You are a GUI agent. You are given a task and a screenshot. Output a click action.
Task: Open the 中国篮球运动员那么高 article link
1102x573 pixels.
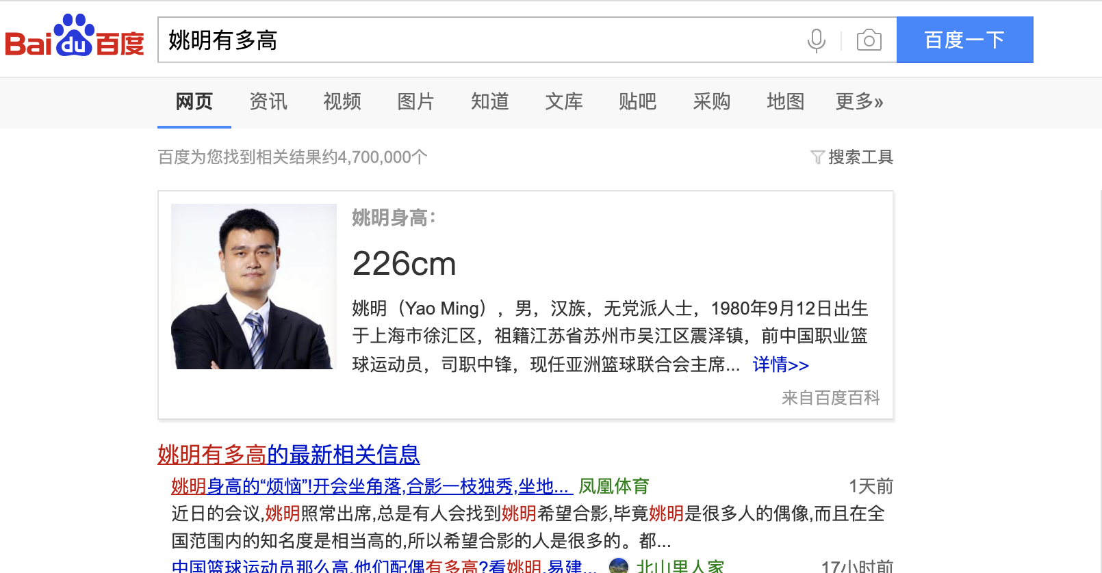tap(384, 565)
